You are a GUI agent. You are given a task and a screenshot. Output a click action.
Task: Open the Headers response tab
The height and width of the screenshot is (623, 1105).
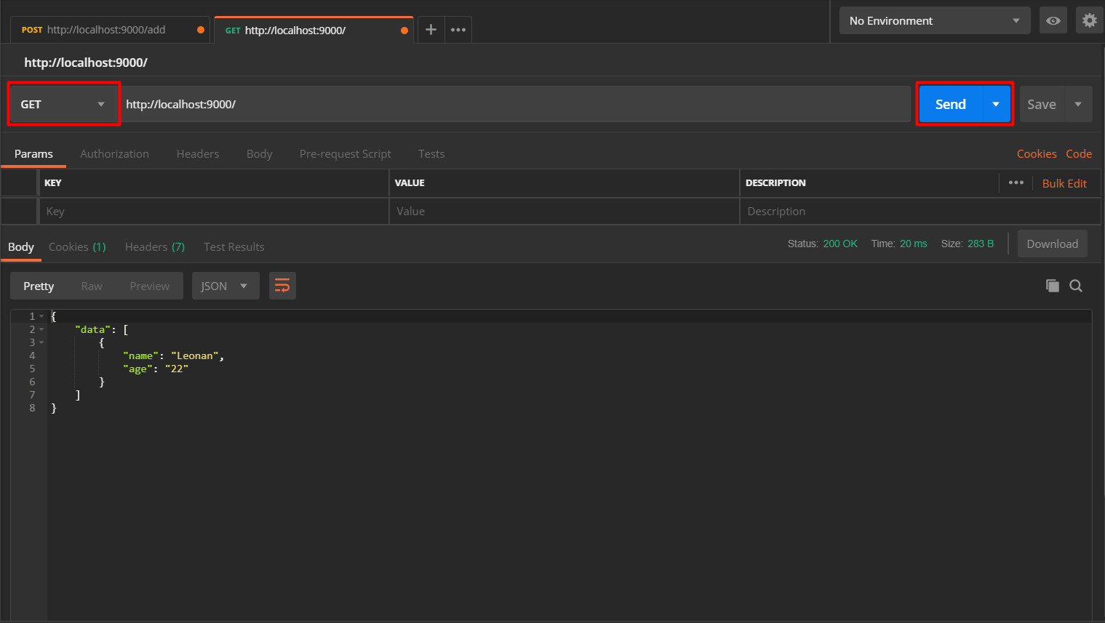click(154, 246)
